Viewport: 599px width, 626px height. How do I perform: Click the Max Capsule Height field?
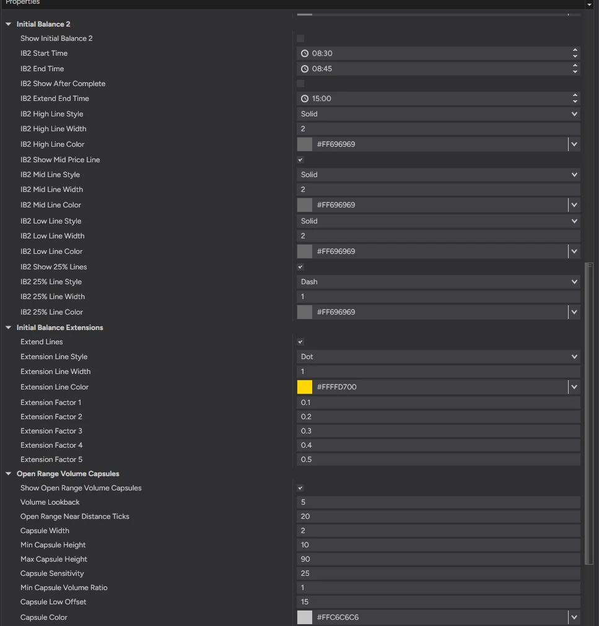point(438,559)
